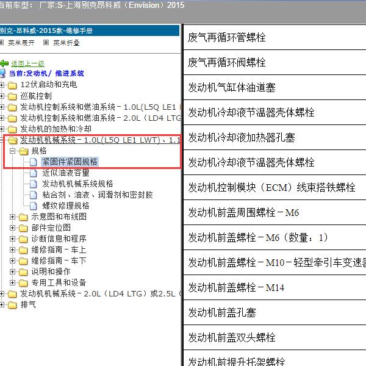
Task: Click the 12伏启动和充电 folder icon
Action: tap(12, 85)
